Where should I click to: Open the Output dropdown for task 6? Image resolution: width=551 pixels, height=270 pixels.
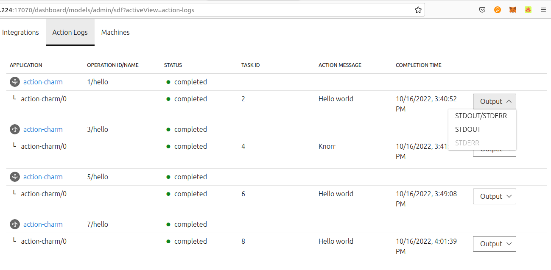[x=494, y=196]
